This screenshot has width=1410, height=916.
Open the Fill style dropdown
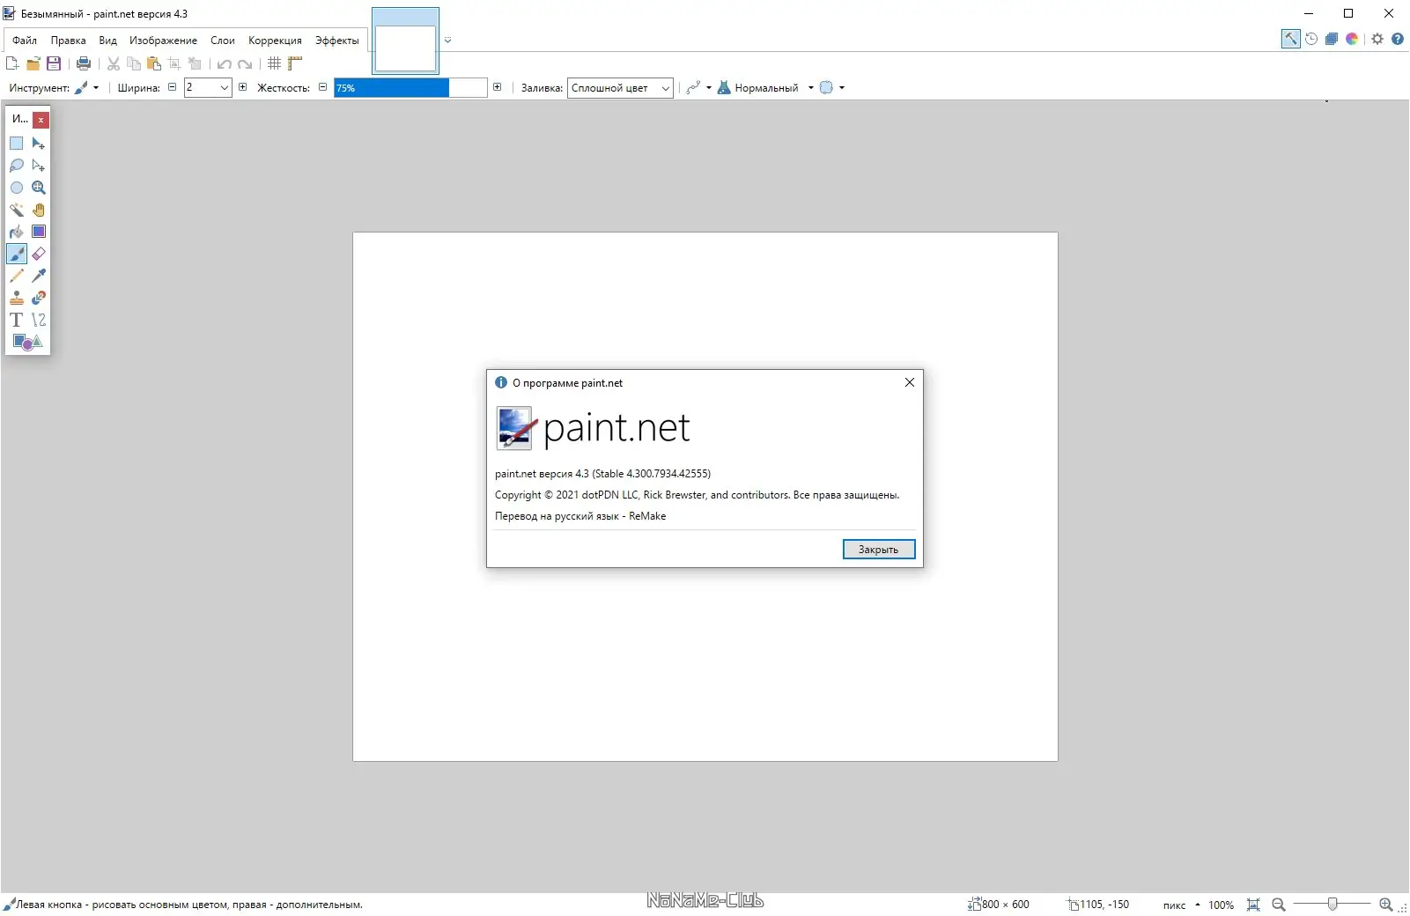tap(620, 88)
